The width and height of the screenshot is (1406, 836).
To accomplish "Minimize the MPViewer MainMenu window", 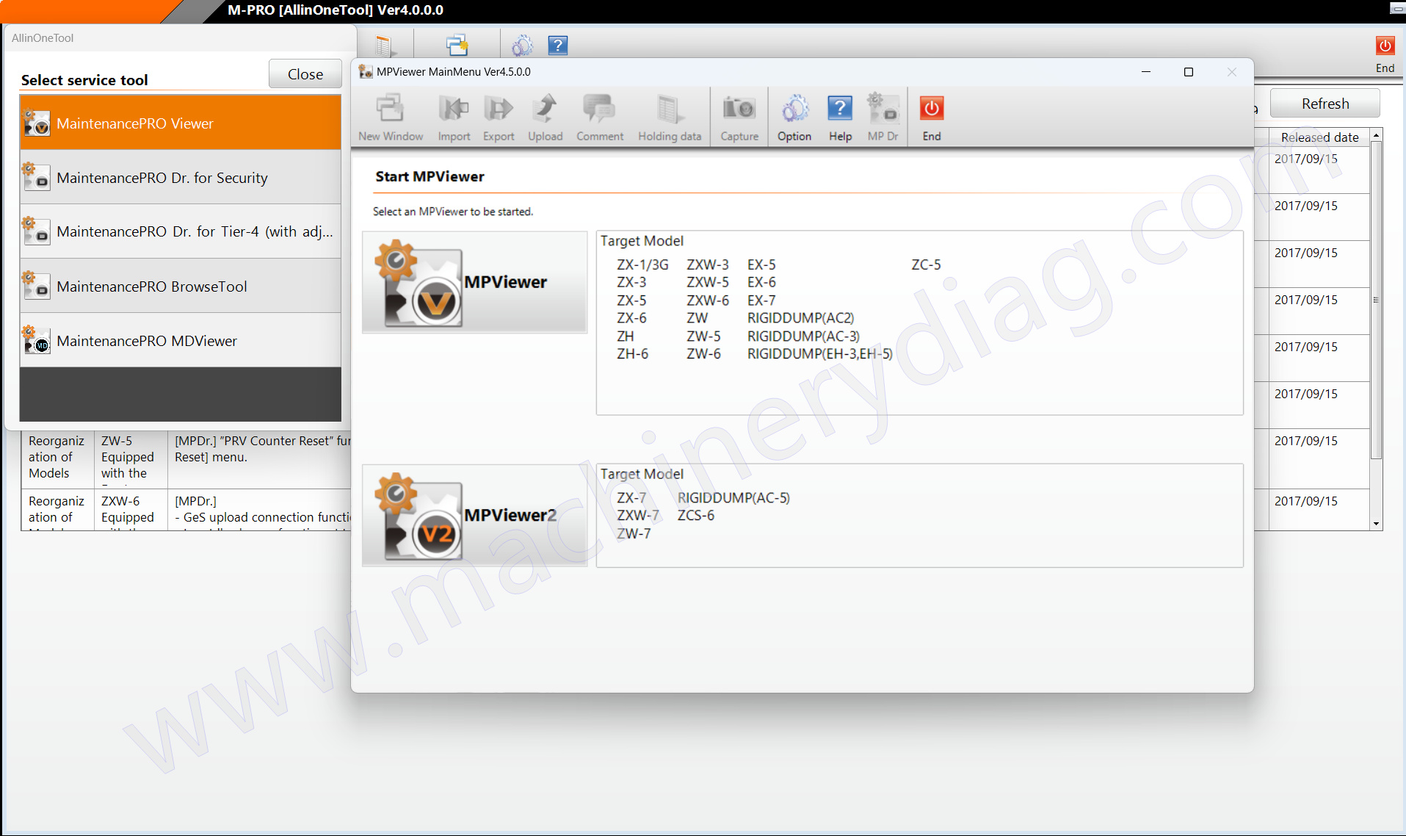I will point(1145,72).
